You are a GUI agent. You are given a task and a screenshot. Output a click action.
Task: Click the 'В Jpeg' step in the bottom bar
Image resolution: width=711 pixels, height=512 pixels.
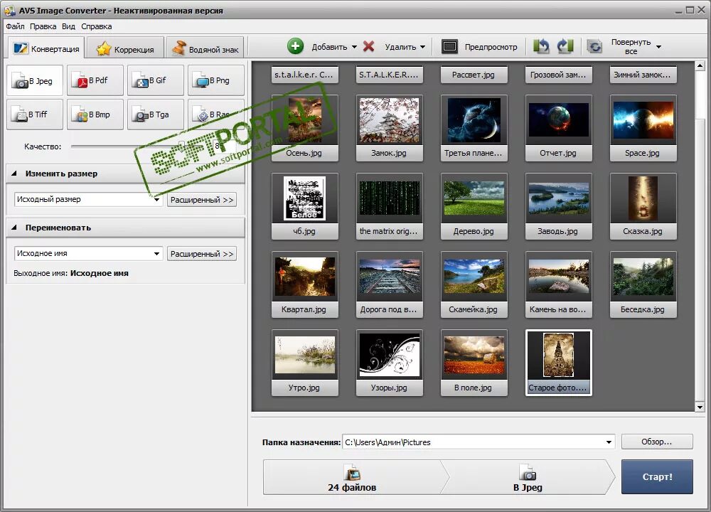(x=528, y=477)
